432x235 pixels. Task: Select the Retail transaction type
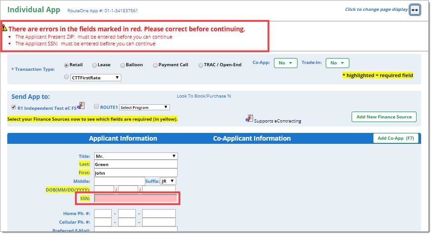[66, 65]
